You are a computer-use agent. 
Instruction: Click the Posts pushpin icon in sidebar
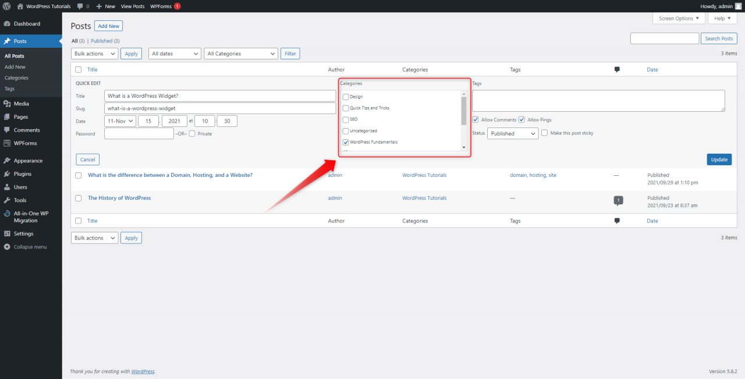7,41
